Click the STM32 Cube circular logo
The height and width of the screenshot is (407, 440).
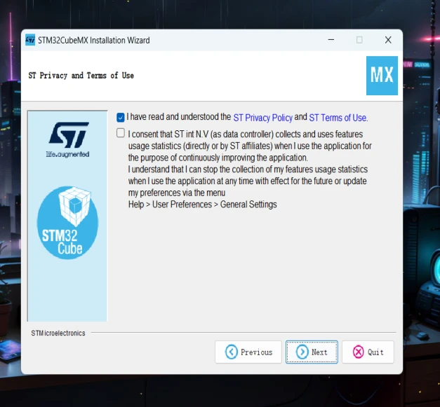pos(67,223)
